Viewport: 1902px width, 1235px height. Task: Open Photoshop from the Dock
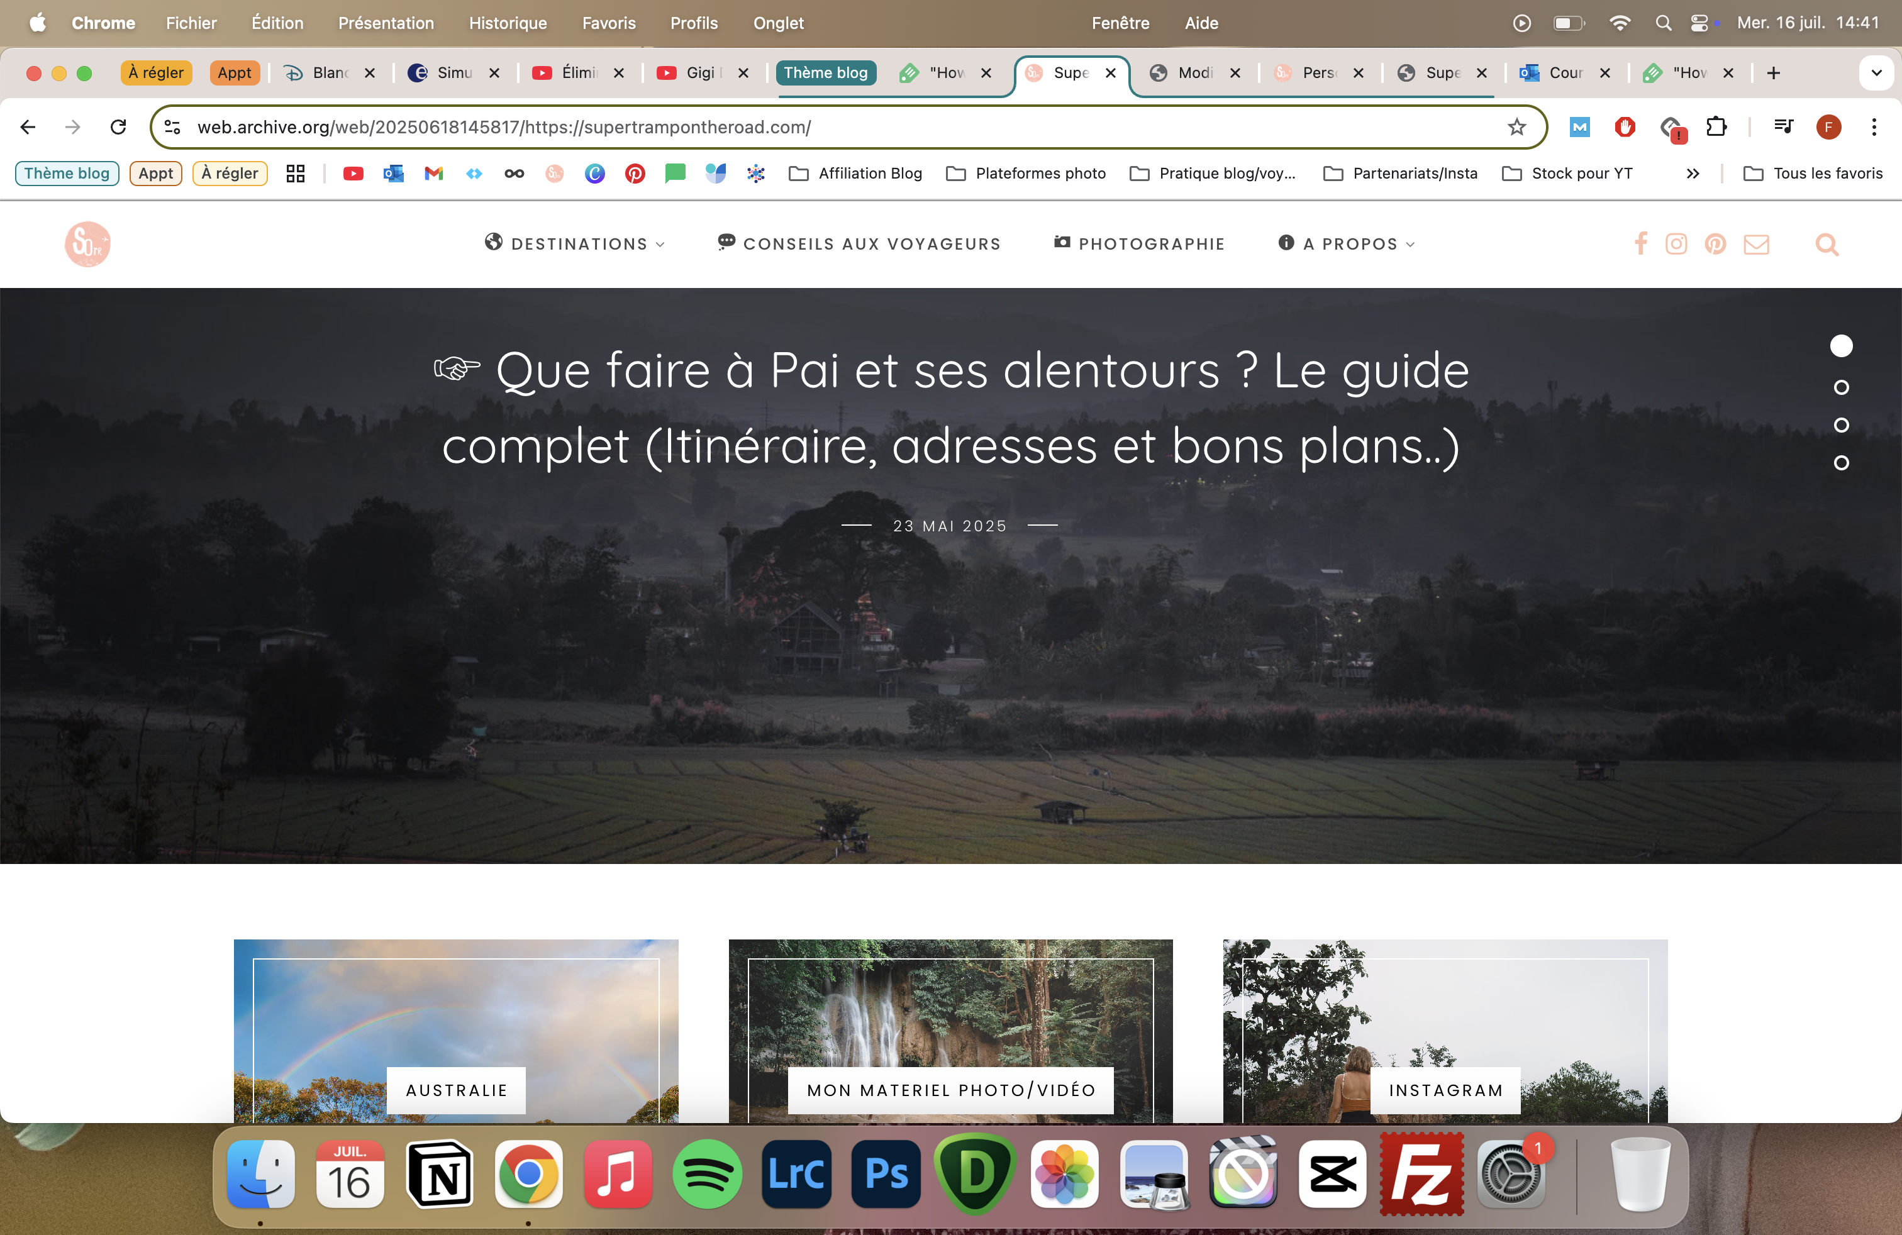886,1174
